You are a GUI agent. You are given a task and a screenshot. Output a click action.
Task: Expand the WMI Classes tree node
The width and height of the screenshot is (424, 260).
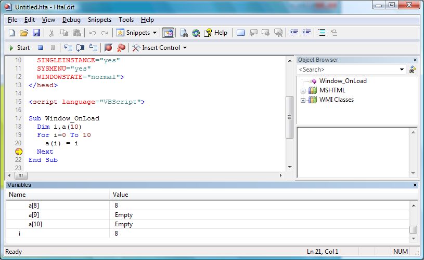(303, 100)
